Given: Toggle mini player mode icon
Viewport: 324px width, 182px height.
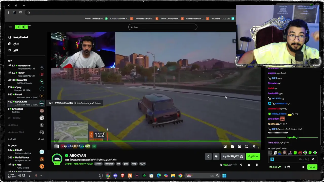Looking at the screenshot, I should tap(225, 146).
